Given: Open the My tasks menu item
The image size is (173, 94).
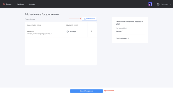Looking at the screenshot, I should pyautogui.click(x=31, y=4).
